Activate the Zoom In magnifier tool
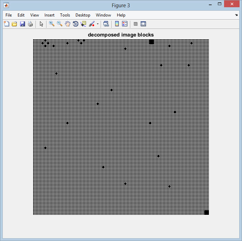This screenshot has width=242, height=241. [x=52, y=24]
